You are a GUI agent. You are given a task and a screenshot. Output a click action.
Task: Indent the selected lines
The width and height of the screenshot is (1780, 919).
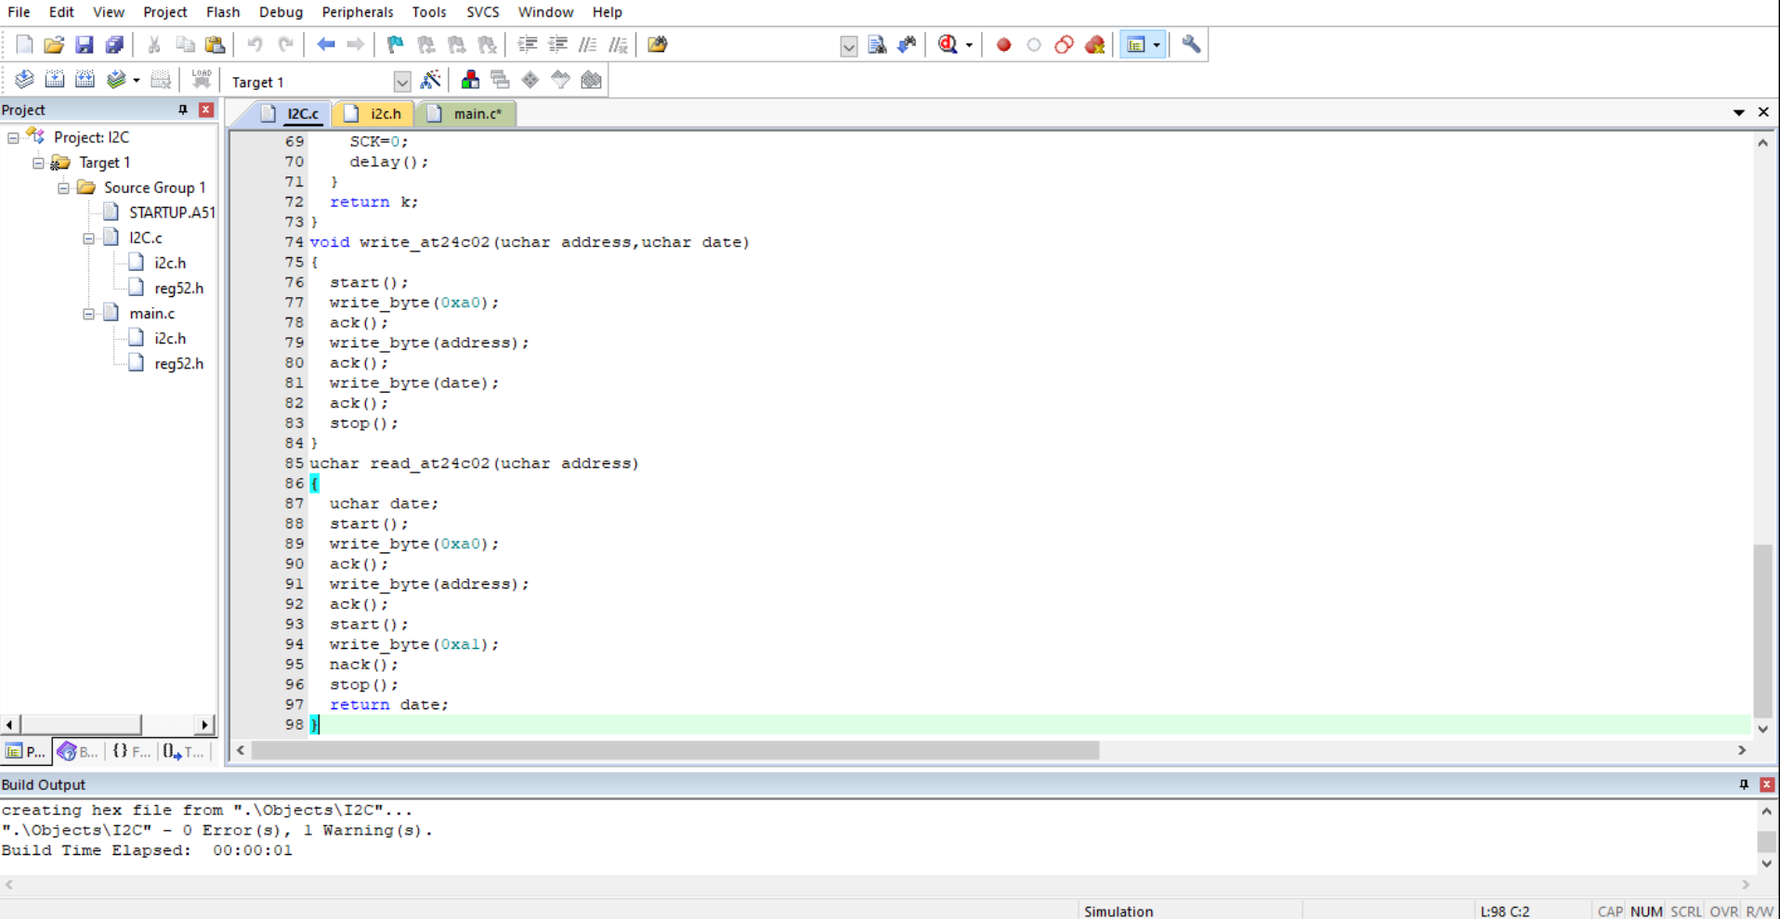528,45
